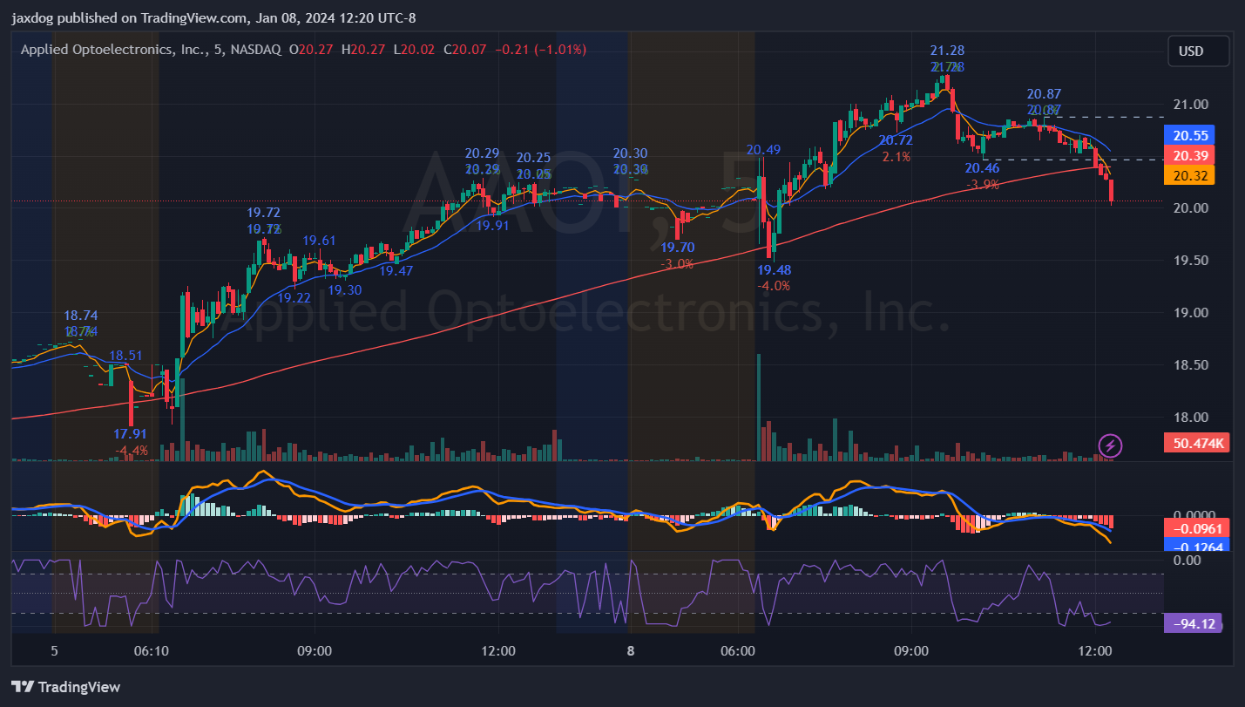Click the 2.1% annotation
1245x707 pixels.
(x=896, y=157)
